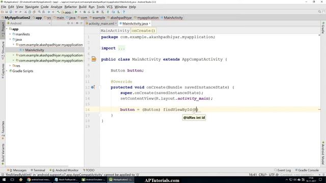Open the Terminal tool window
The image size is (326, 183).
pos(38,170)
